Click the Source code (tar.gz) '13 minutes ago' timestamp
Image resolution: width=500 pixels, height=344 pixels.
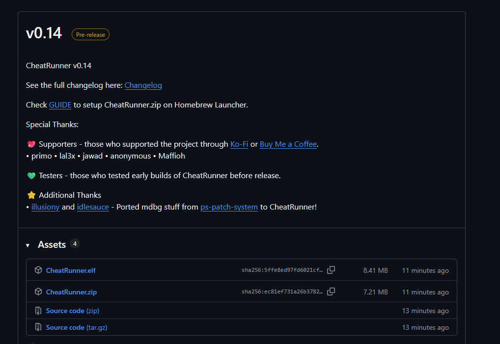[x=425, y=327]
